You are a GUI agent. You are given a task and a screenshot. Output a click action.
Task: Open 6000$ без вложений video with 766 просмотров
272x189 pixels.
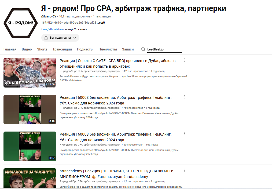(x=116, y=100)
